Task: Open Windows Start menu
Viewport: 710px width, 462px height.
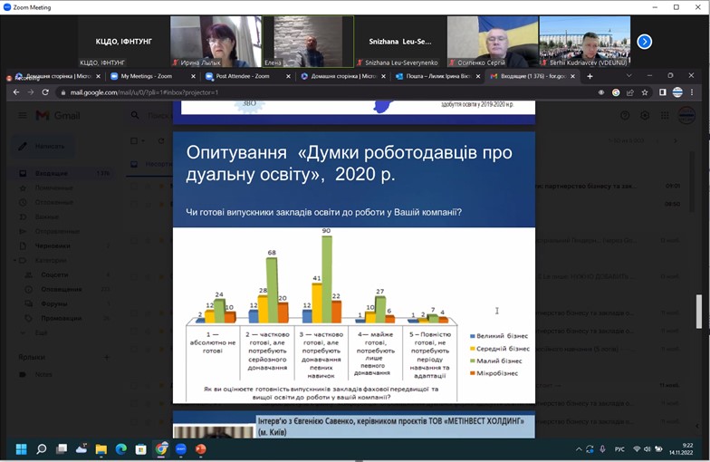Action: 22,449
